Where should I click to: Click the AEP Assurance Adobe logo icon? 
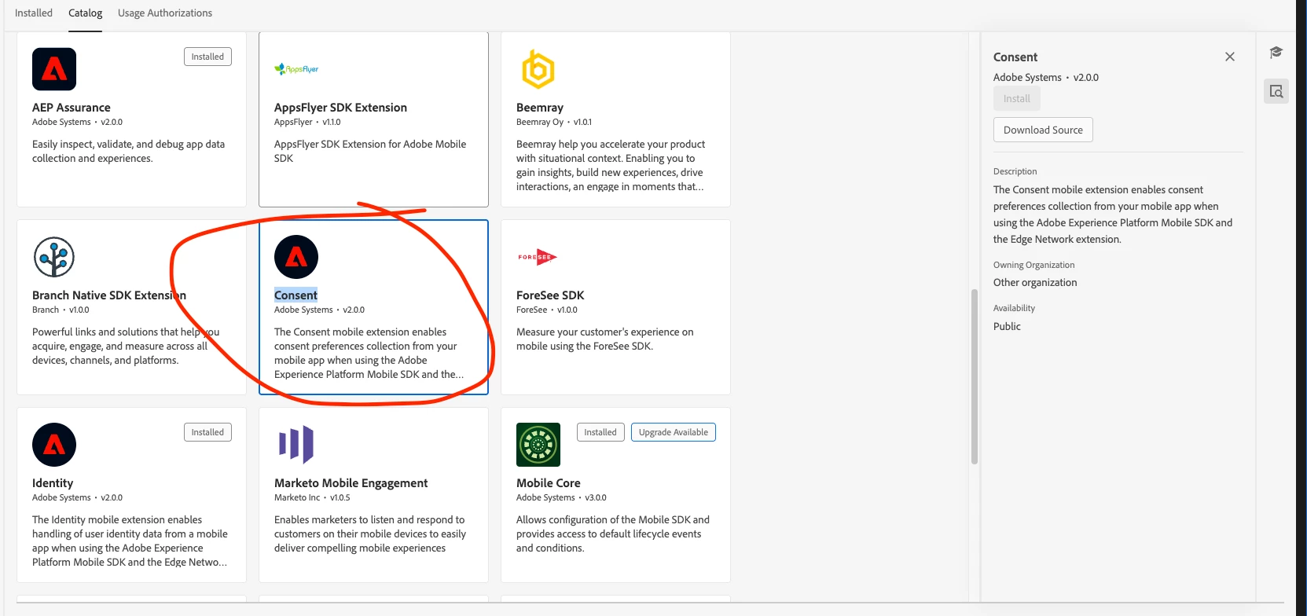click(x=54, y=69)
